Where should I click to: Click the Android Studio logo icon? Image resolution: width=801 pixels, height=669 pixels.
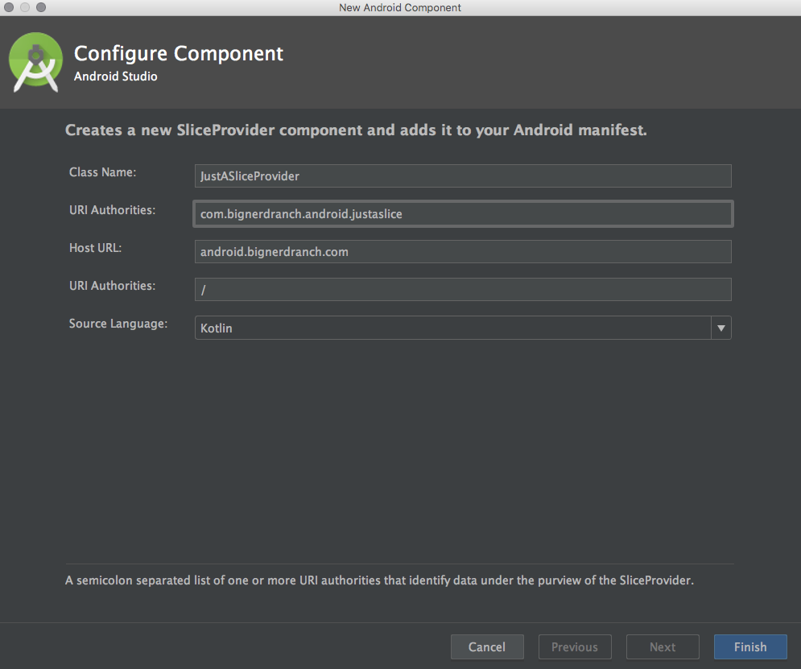coord(35,62)
